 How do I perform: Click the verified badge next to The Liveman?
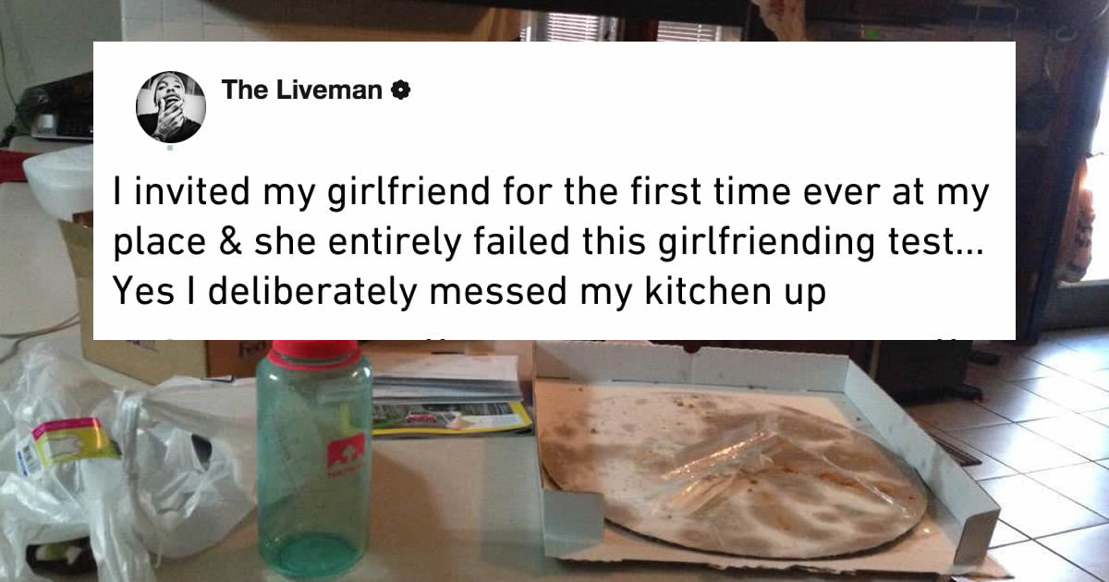(x=401, y=91)
